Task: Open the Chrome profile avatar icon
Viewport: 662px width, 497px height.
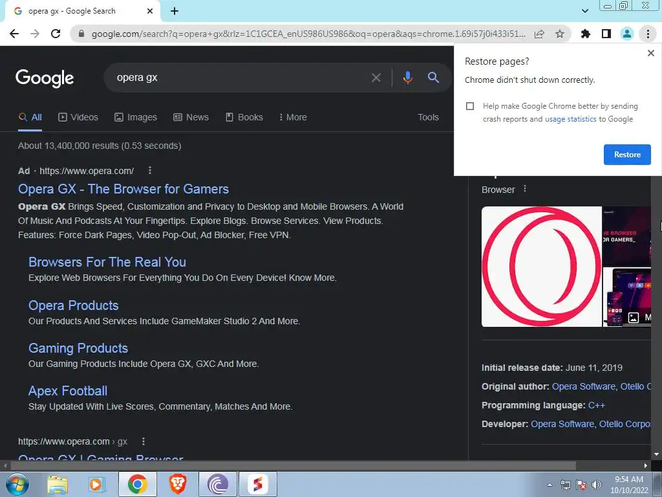Action: point(627,34)
